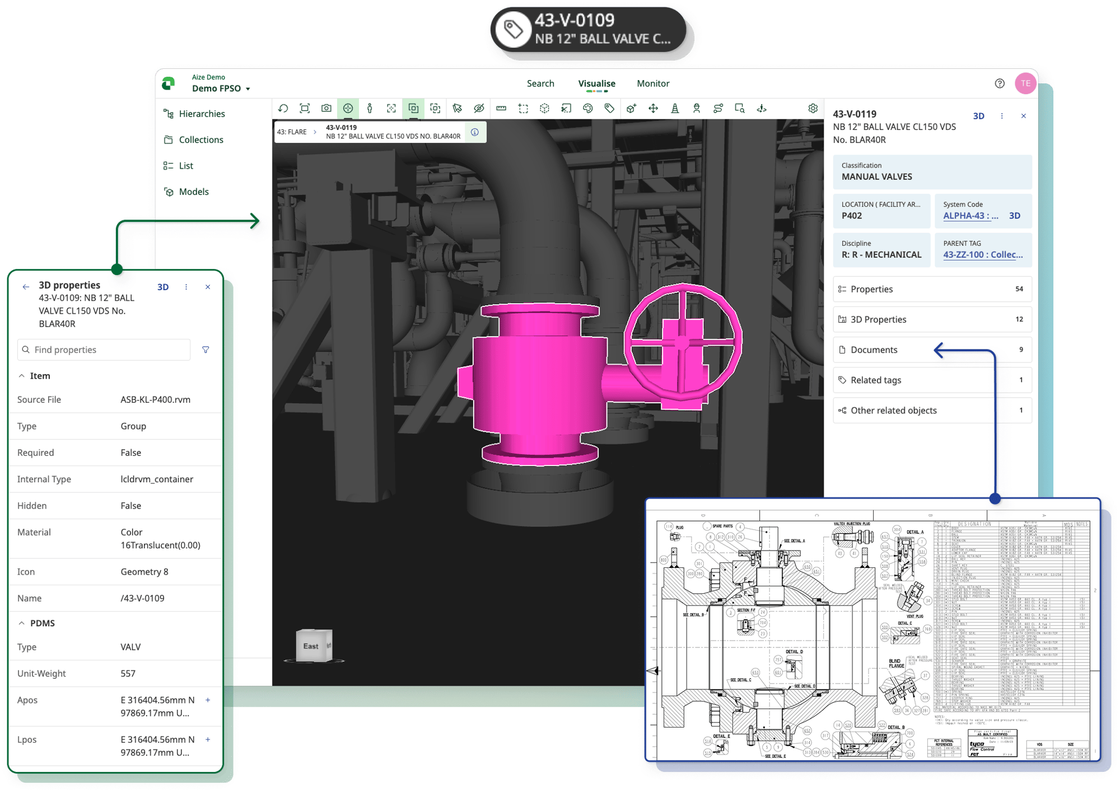
Task: Click the search-in-area magnifier icon
Action: coord(740,109)
